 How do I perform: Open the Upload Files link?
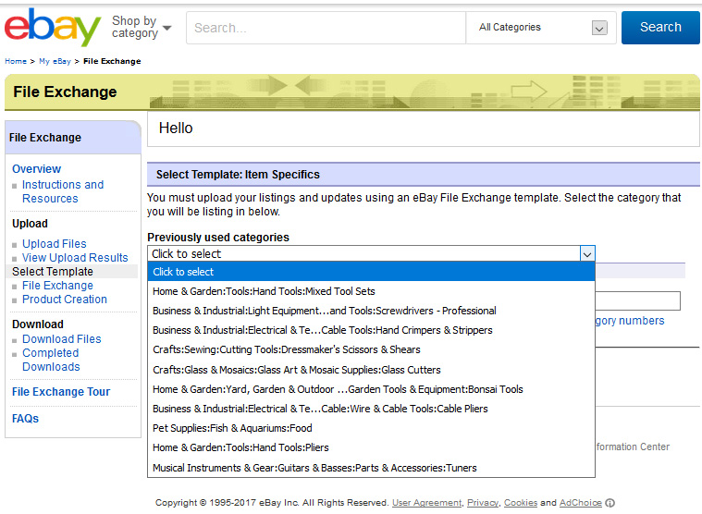pos(55,244)
